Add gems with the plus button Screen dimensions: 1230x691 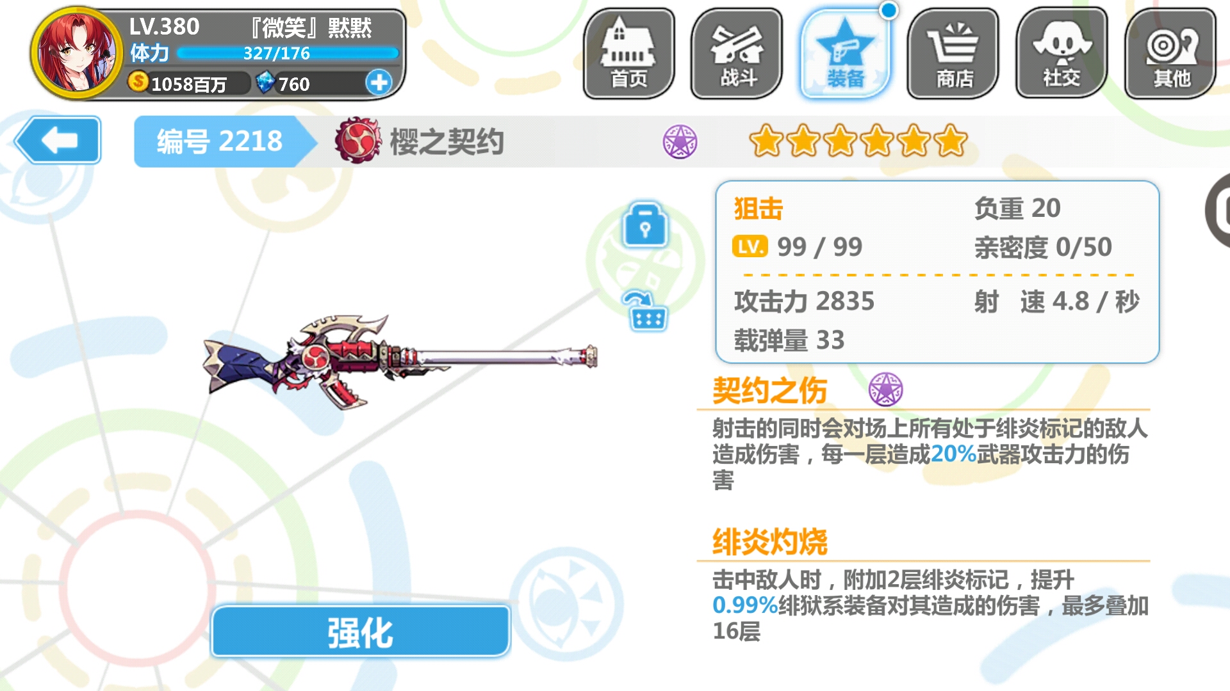click(x=379, y=83)
